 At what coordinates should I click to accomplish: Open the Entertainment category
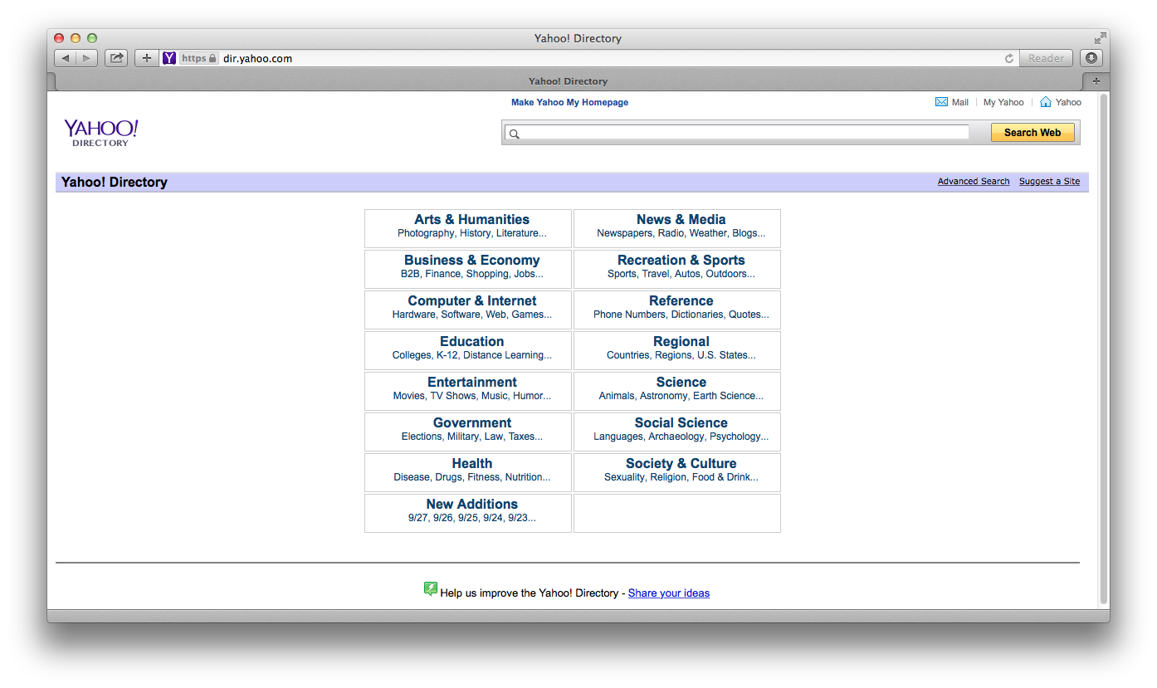(471, 382)
